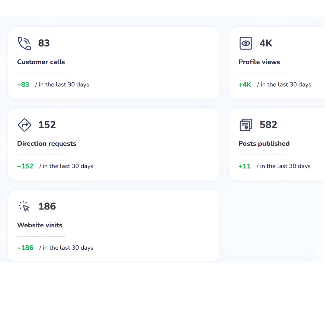Viewport: 326px width, 326px height.
Task: Click 'in the last 30 days' under Customer calls
Action: (64, 85)
